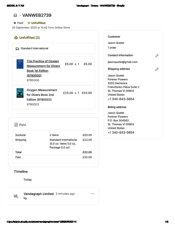This screenshot has width=175, height=227.
Task: Click the Paid receipt icon in payment card
Action: [x=16, y=125]
